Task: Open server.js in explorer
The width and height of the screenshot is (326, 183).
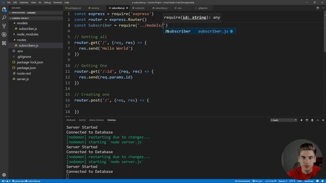Action: 23,79
